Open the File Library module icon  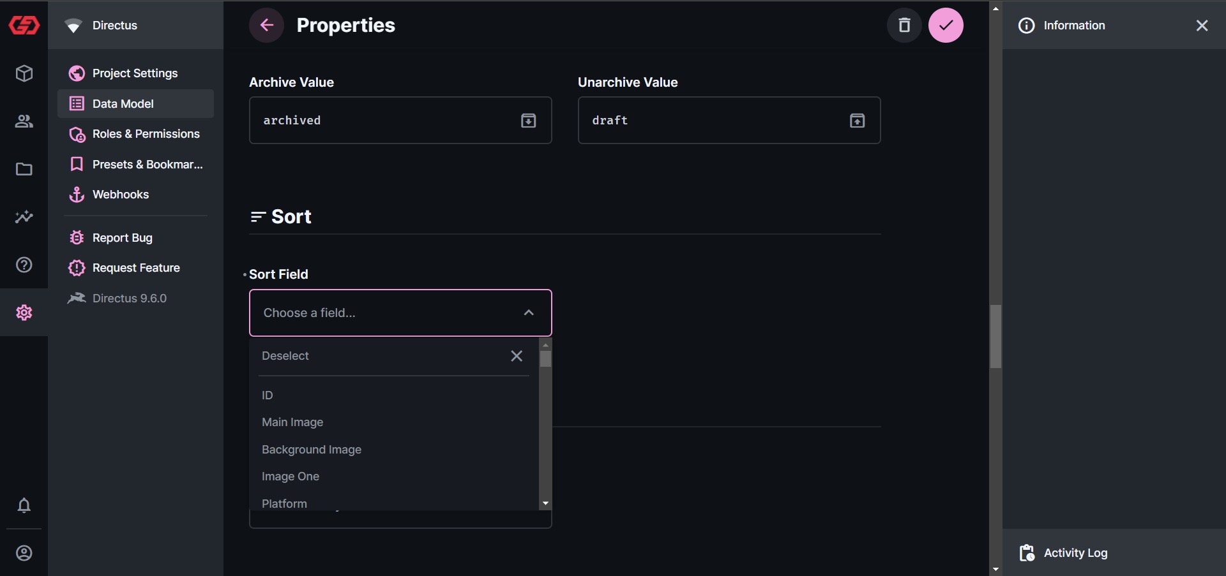(x=24, y=169)
